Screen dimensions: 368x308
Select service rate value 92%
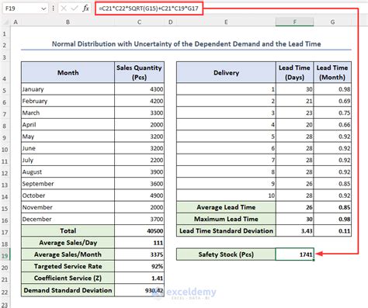139,266
